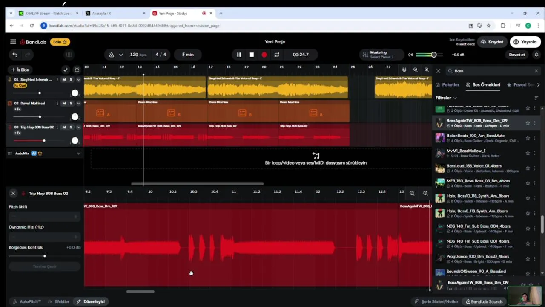
Task: Preview BassLoud_185_Voice_01_4bars thumbnail
Action: click(440, 168)
